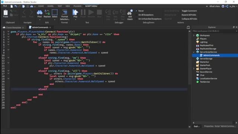Click the split editor view icon
Viewport: 238px width, 134px height.
[188, 27]
